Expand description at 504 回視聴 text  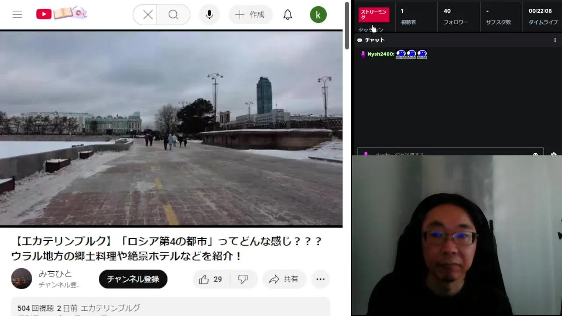(36, 308)
